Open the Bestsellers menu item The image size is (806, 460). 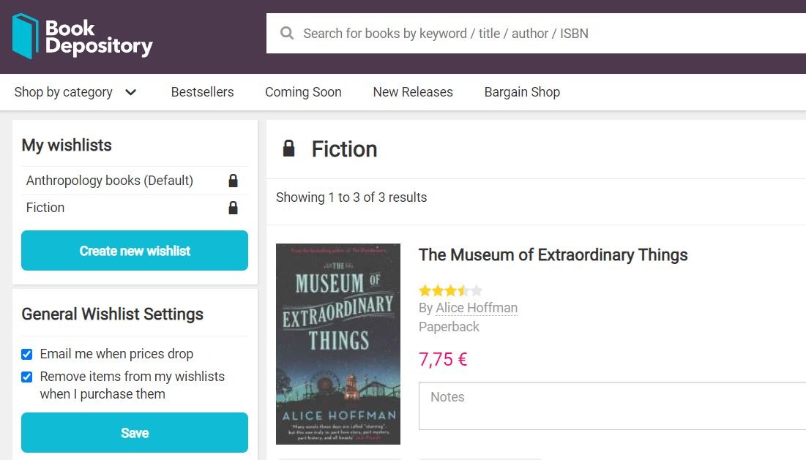[x=202, y=92]
